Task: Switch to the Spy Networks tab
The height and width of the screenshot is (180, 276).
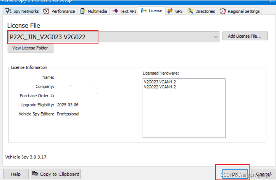Action: (22, 11)
